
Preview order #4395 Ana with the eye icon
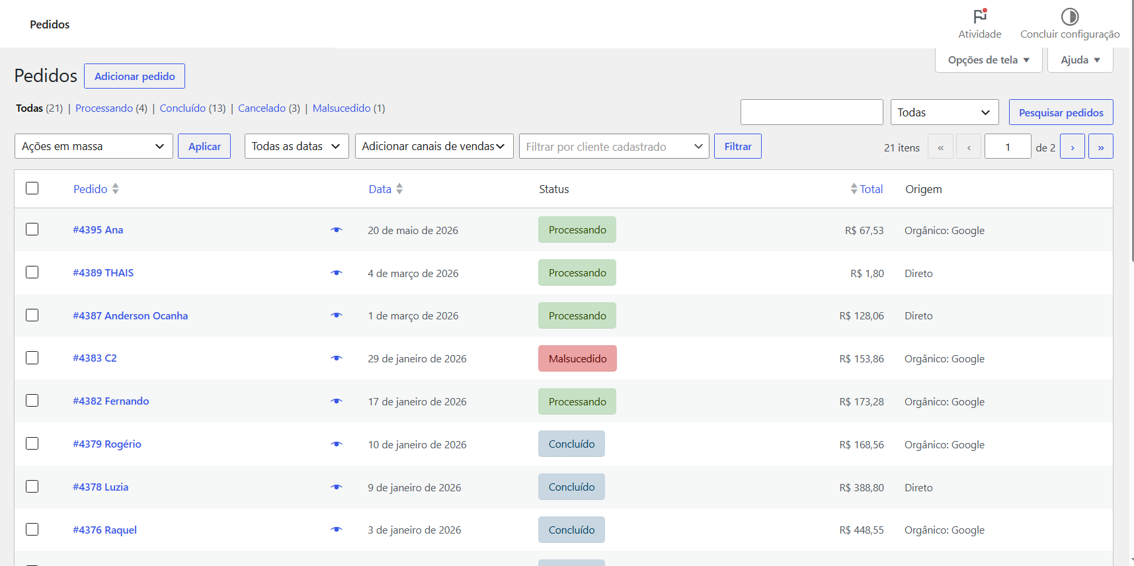(x=337, y=230)
